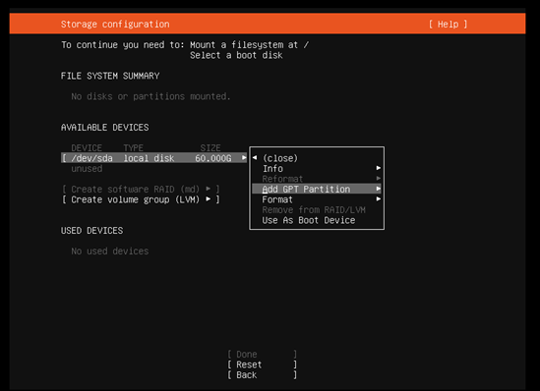Screen dimensions: 540x391
Task: Click the 'Select a boot disk' text
Action: click(x=236, y=55)
